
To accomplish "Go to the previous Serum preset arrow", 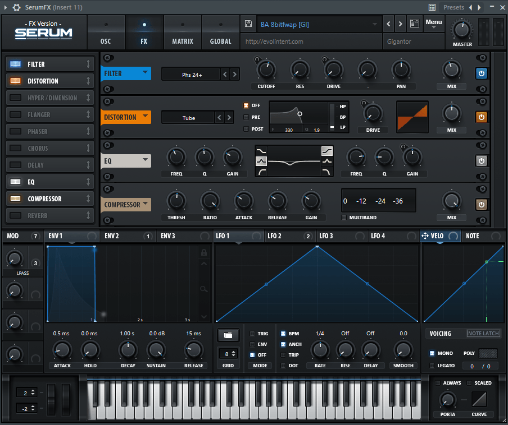I will click(x=388, y=24).
